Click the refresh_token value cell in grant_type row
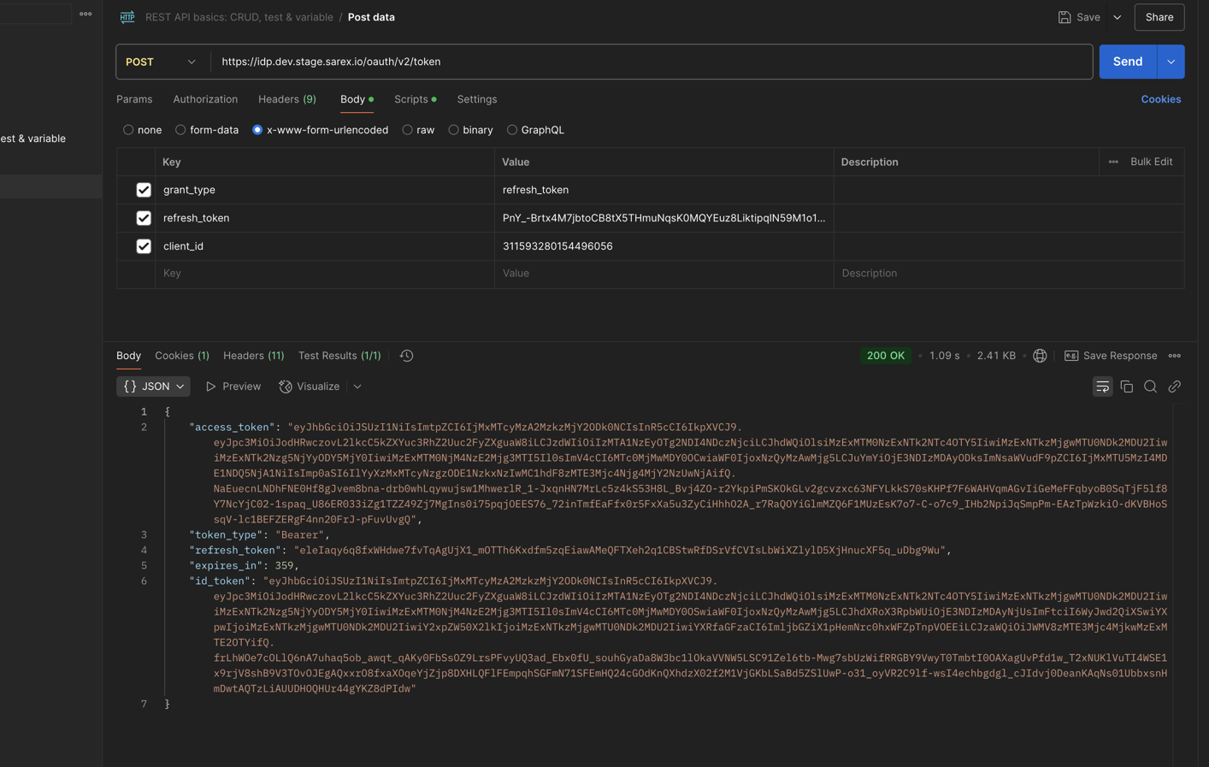The width and height of the screenshot is (1209, 767). [664, 190]
